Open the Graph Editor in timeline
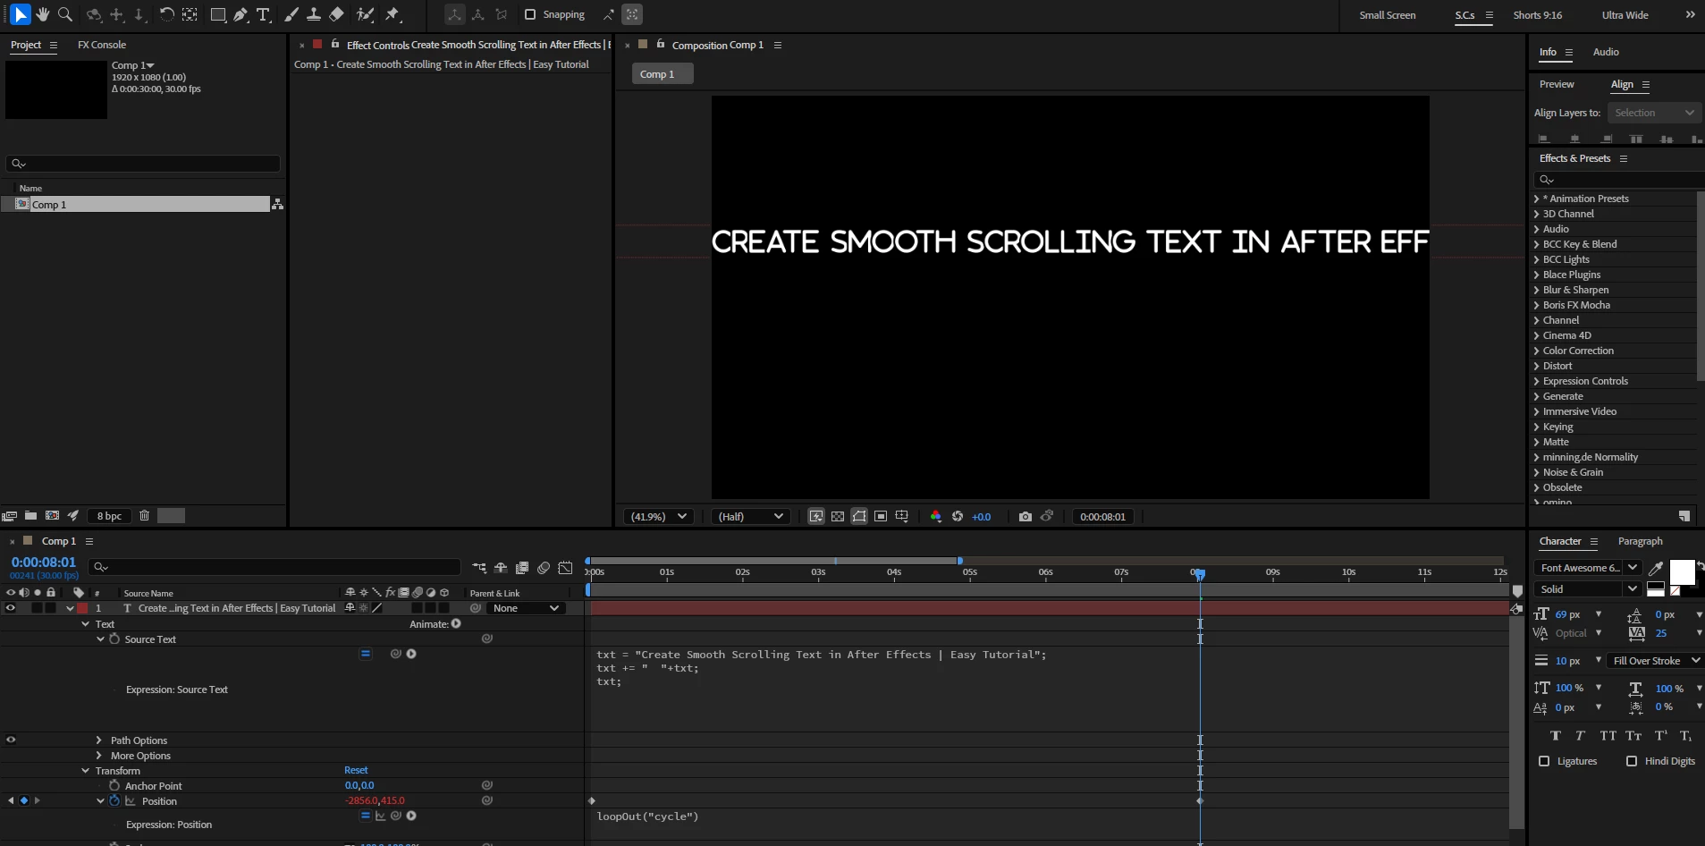The image size is (1705, 846). click(x=565, y=568)
